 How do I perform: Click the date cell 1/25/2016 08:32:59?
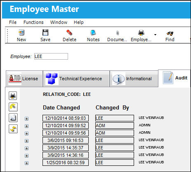click(x=66, y=163)
